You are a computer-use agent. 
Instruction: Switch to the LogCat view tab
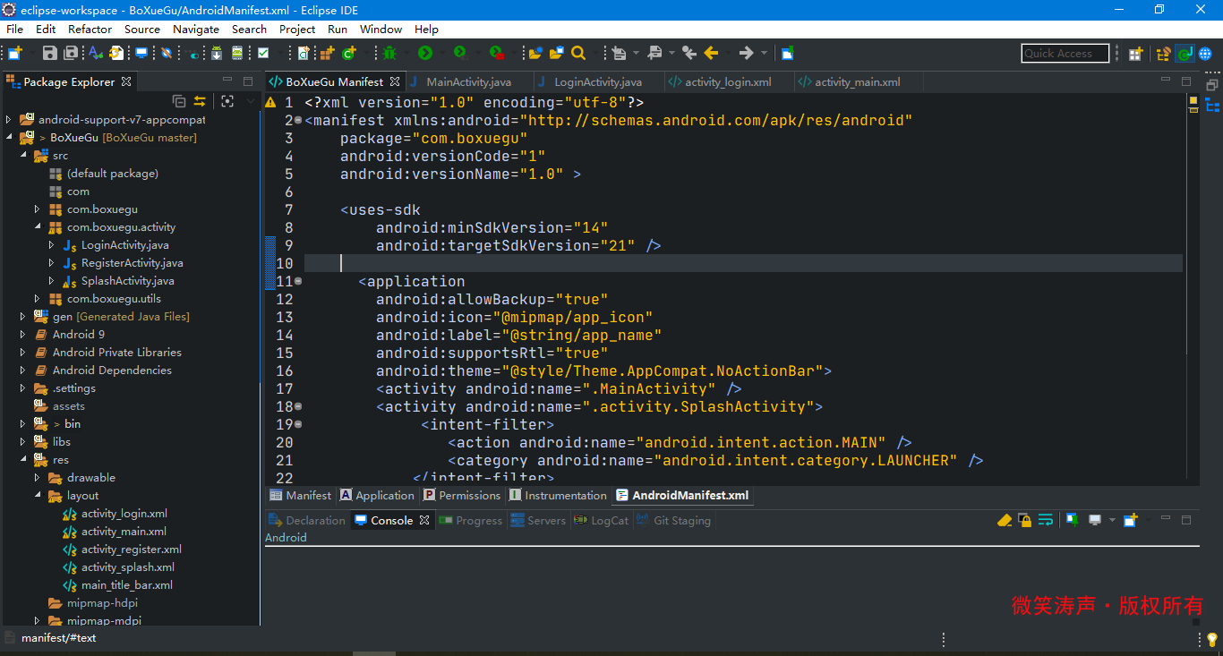(602, 521)
